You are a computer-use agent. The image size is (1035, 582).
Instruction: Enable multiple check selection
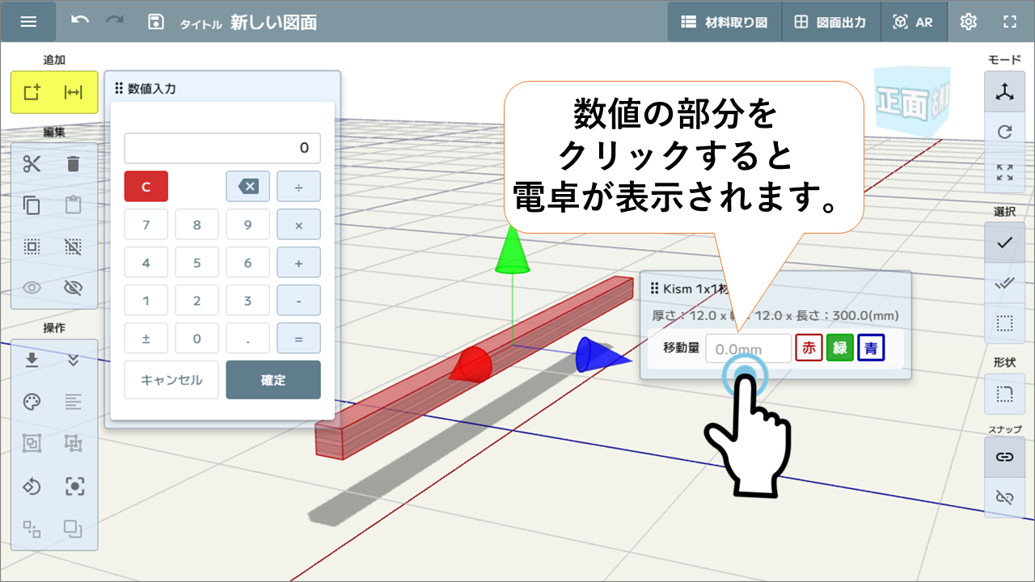click(1005, 283)
